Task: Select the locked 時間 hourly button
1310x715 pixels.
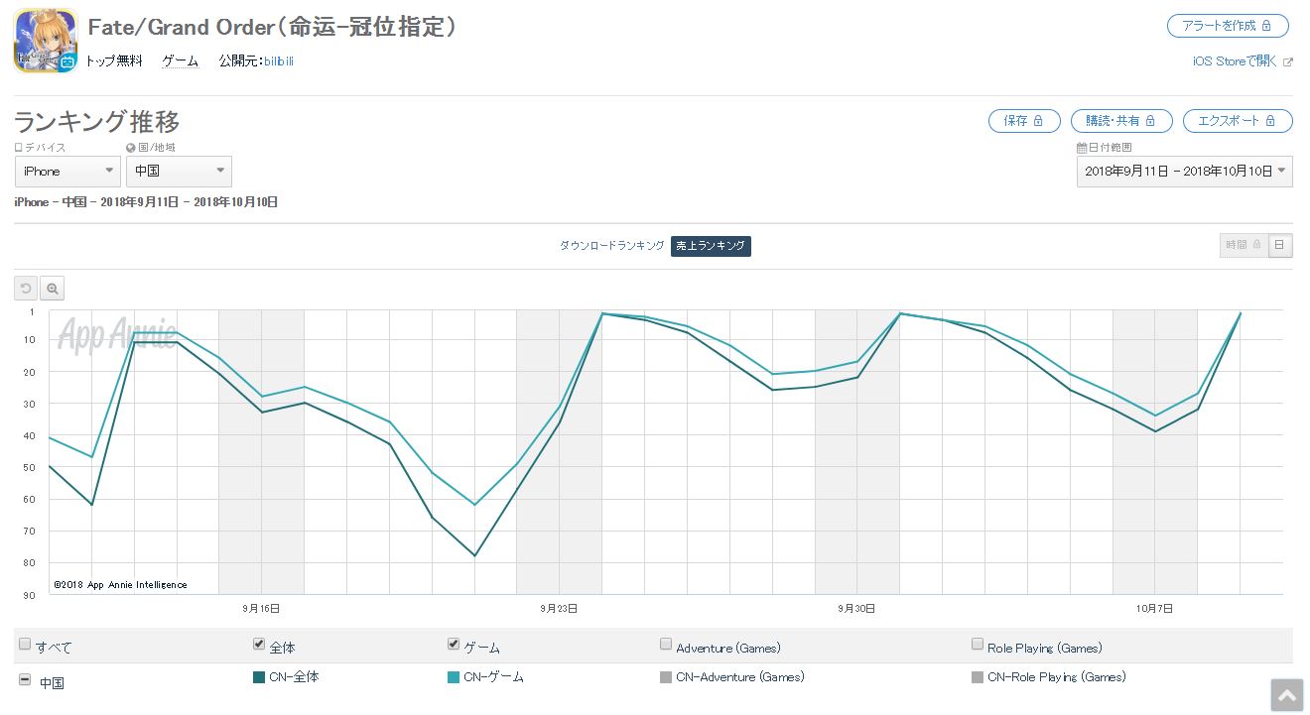Action: pos(1243,245)
